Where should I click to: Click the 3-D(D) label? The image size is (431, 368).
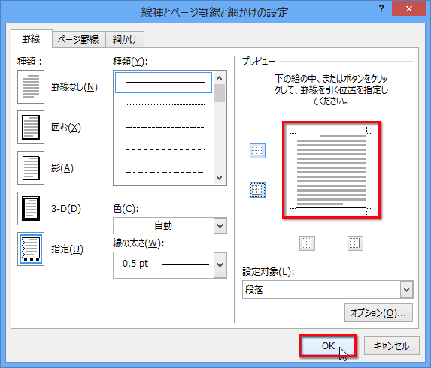[66, 209]
